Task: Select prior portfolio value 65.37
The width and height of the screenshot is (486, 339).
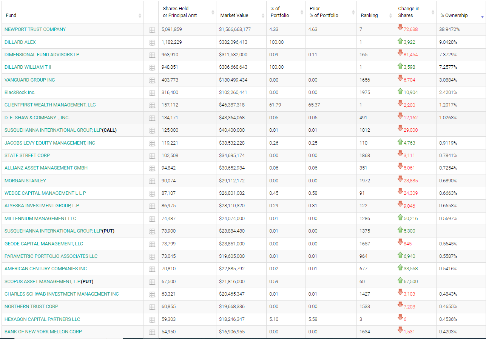Action: click(314, 105)
